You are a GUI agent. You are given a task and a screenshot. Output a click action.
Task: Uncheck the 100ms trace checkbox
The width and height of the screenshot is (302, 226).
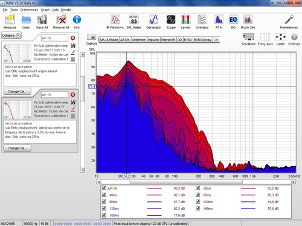pos(198,202)
